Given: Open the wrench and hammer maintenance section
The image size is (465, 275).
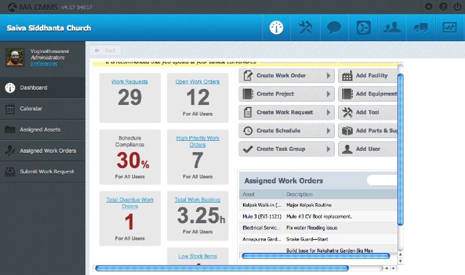Looking at the screenshot, I should tap(306, 28).
